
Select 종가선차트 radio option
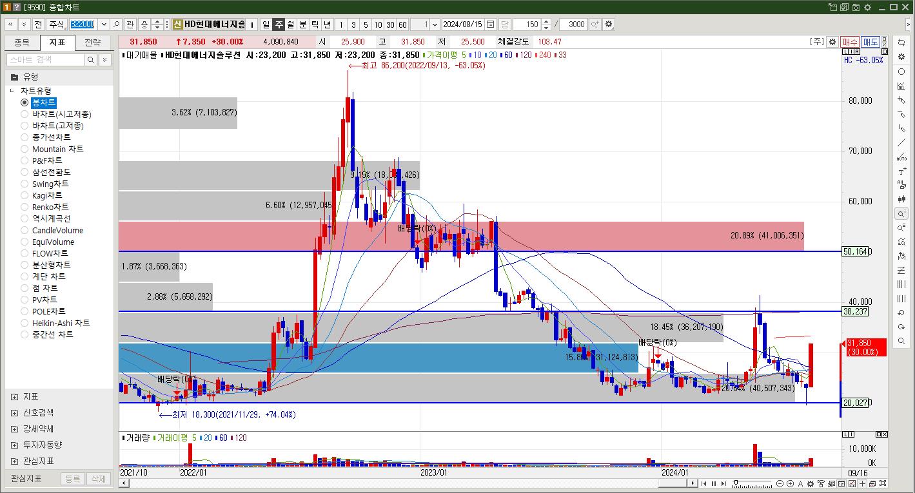tap(46, 137)
